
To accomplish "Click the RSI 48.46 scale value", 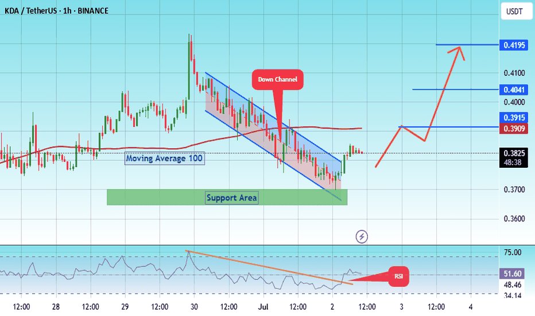I will click(x=513, y=284).
